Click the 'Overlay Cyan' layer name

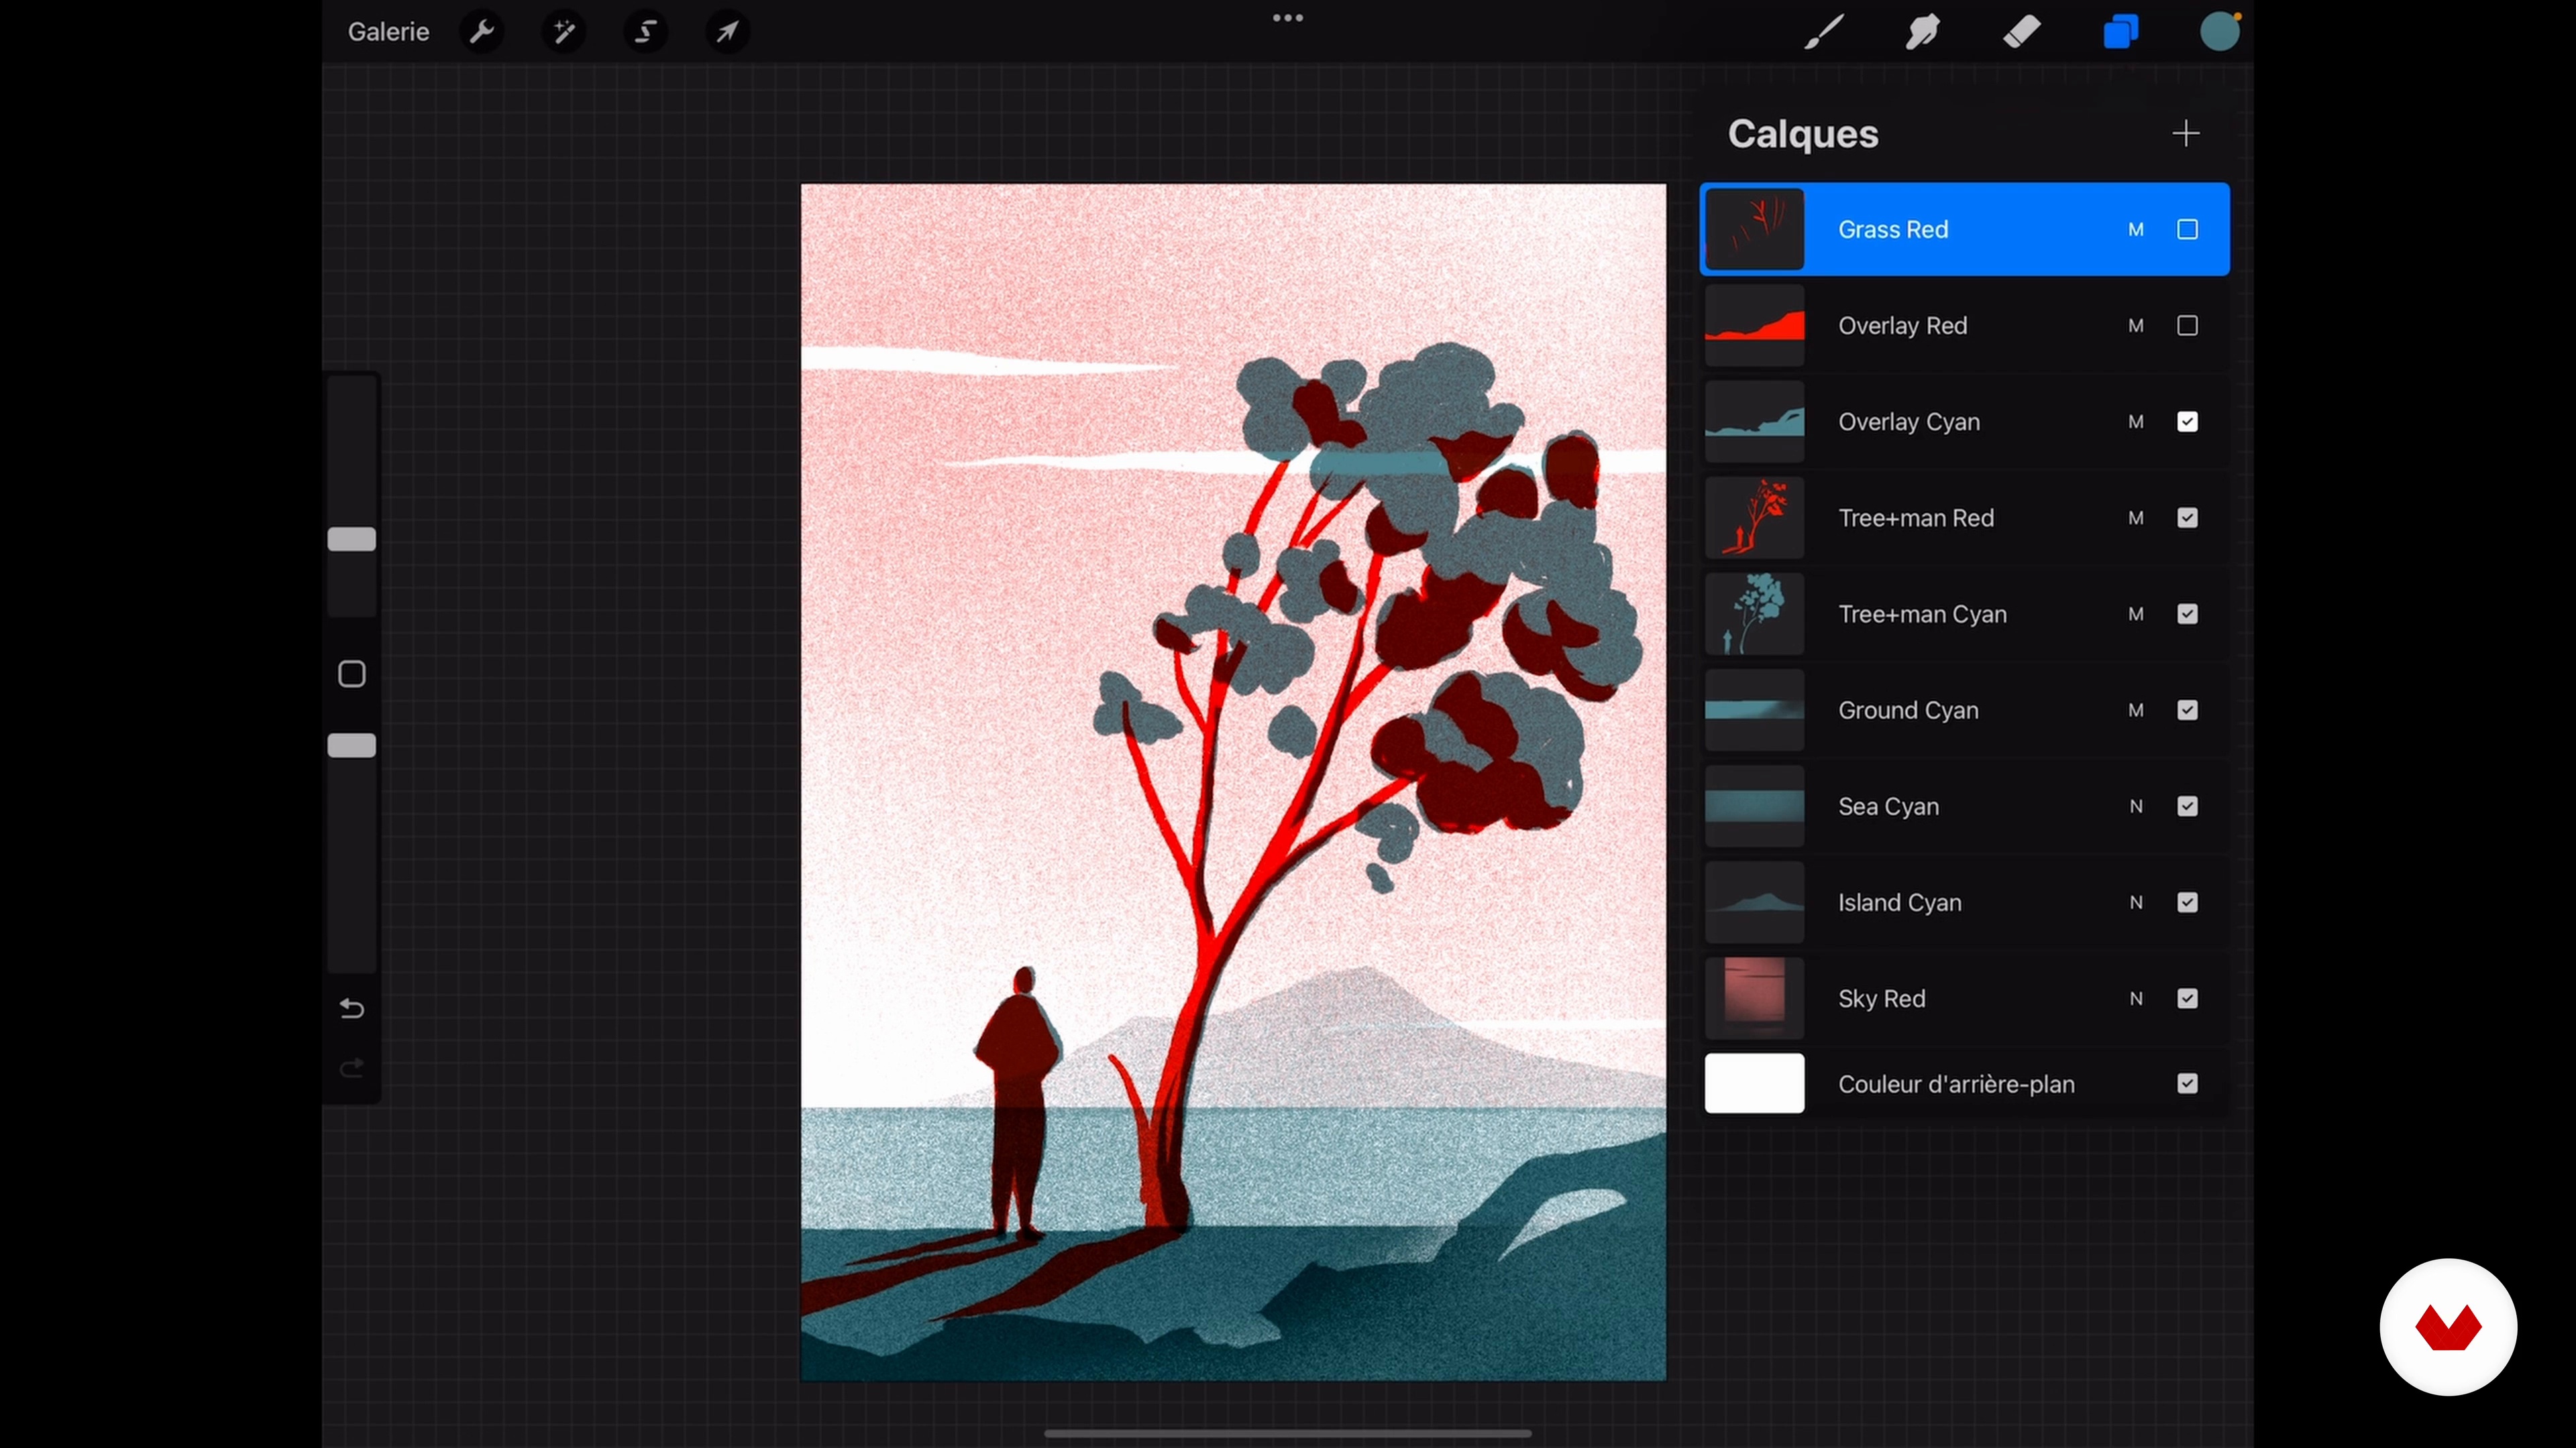1909,422
